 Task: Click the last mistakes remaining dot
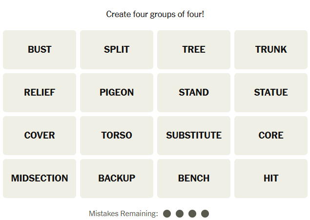click(x=205, y=214)
